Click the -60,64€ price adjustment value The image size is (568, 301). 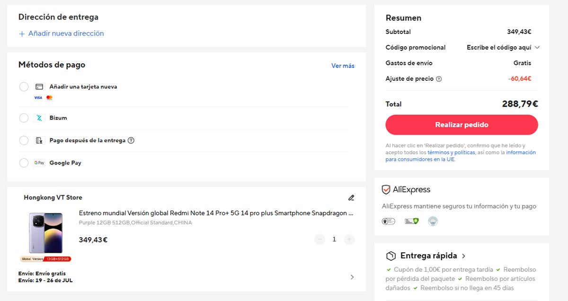[519, 79]
